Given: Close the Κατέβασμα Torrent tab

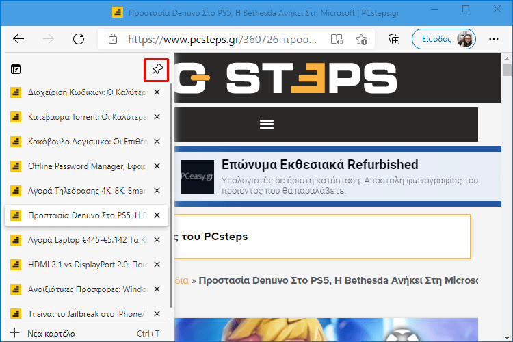Looking at the screenshot, I should 157,117.
